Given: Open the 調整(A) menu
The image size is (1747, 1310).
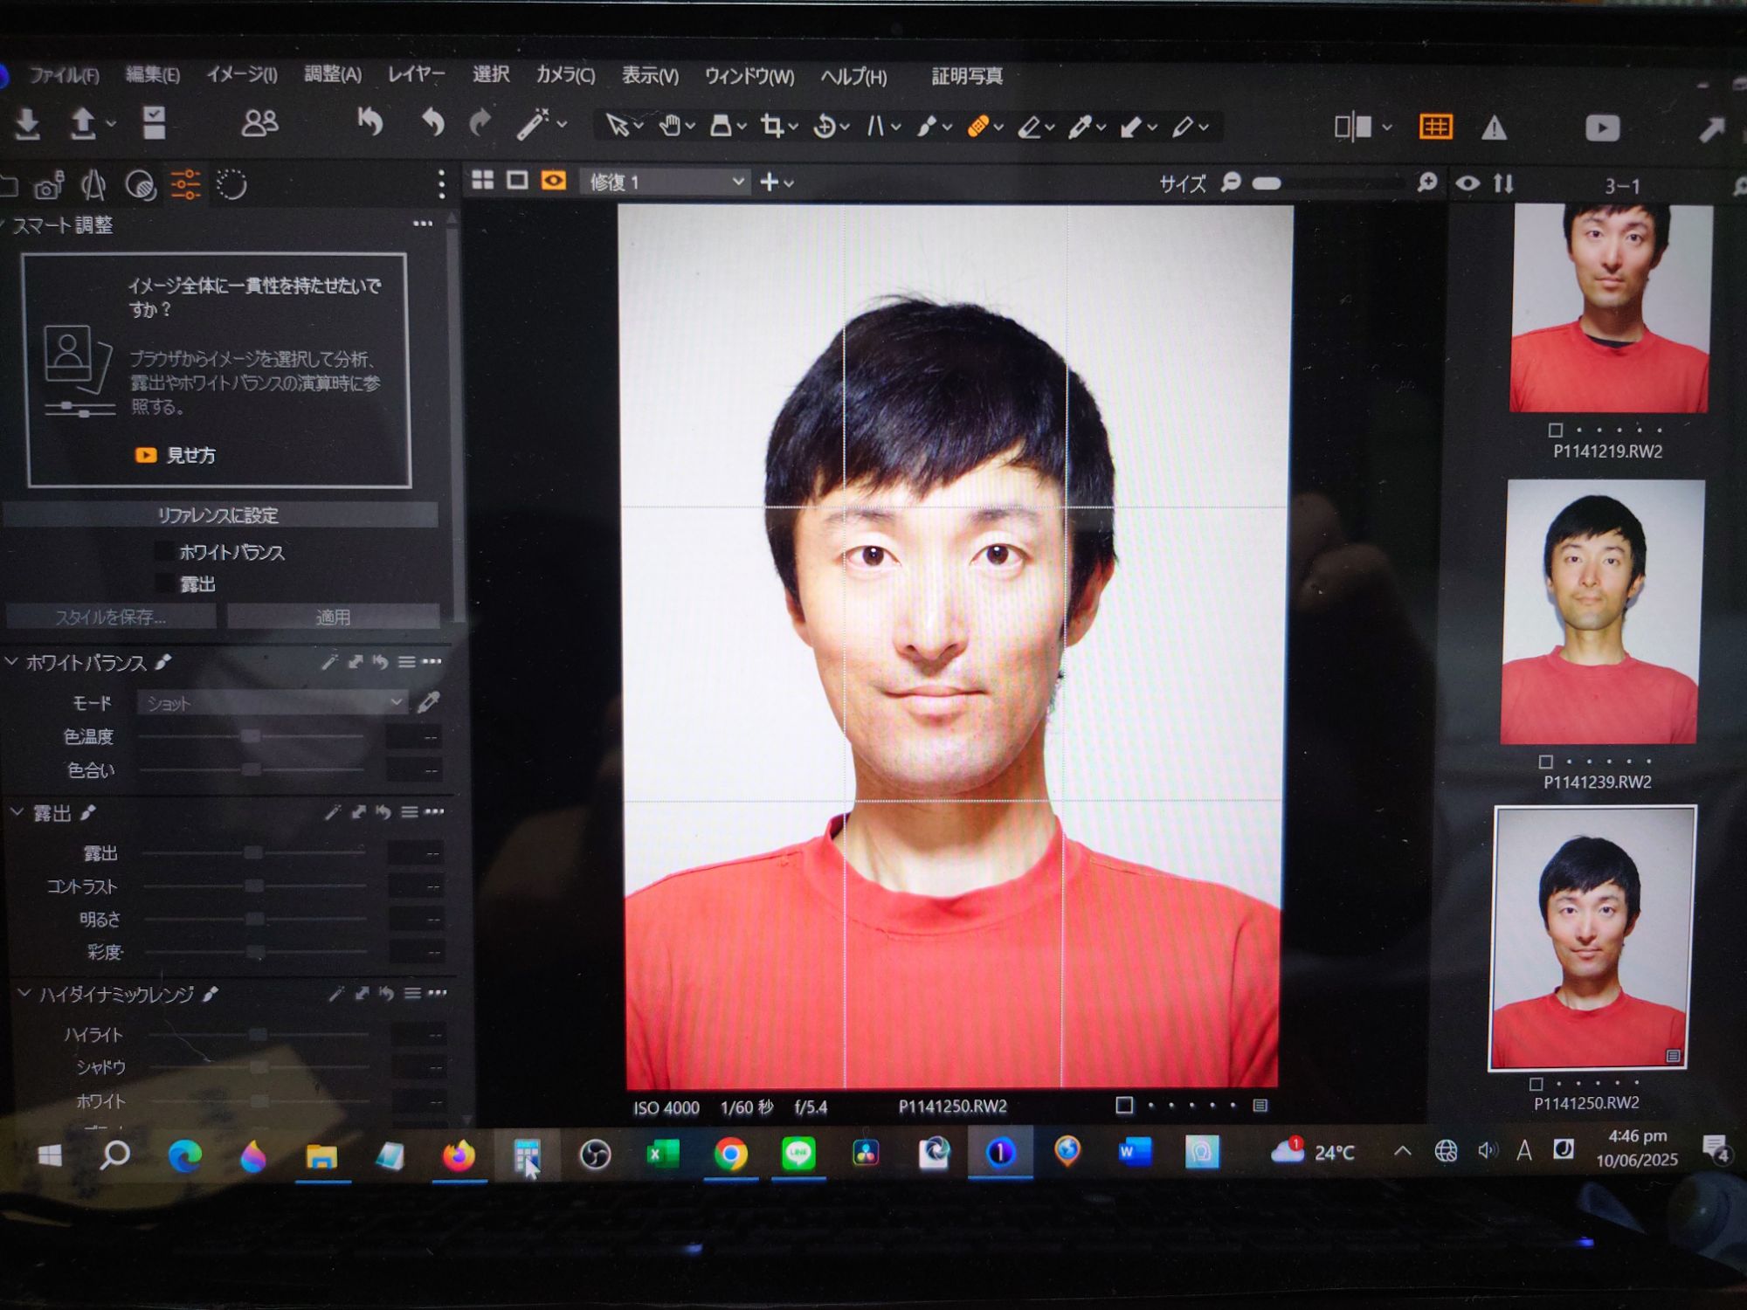Looking at the screenshot, I should tap(332, 74).
